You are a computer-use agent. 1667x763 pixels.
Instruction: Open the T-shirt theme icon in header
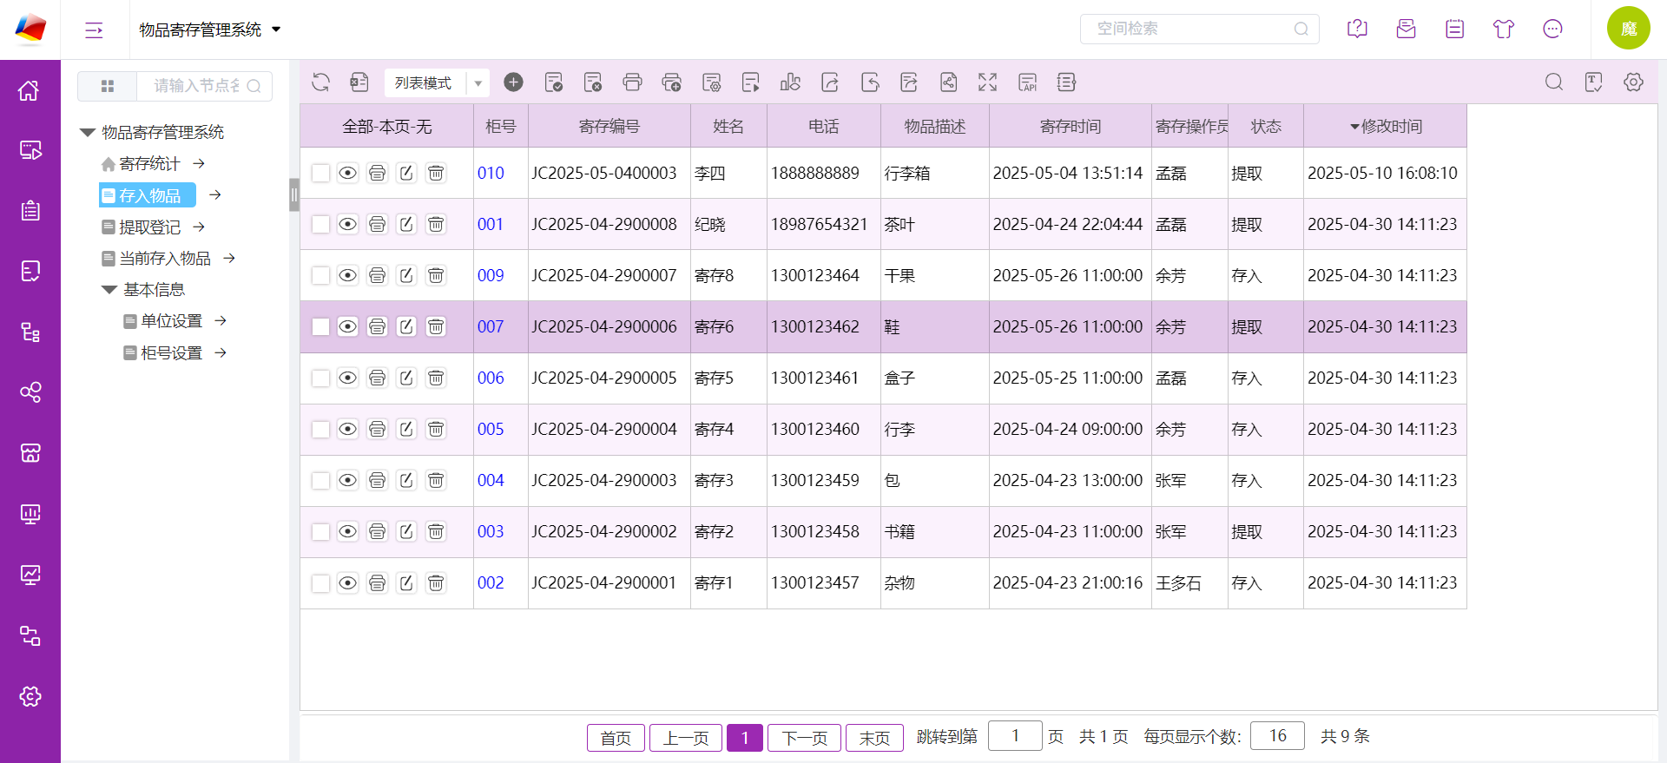[1504, 29]
